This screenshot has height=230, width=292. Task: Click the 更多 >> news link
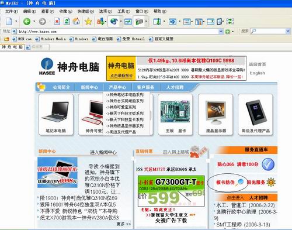(124, 224)
